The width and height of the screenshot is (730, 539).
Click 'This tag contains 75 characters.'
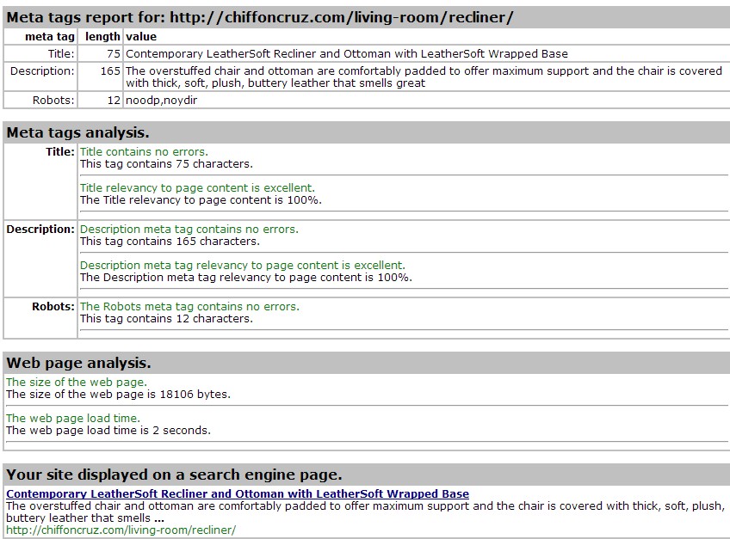[x=166, y=164]
